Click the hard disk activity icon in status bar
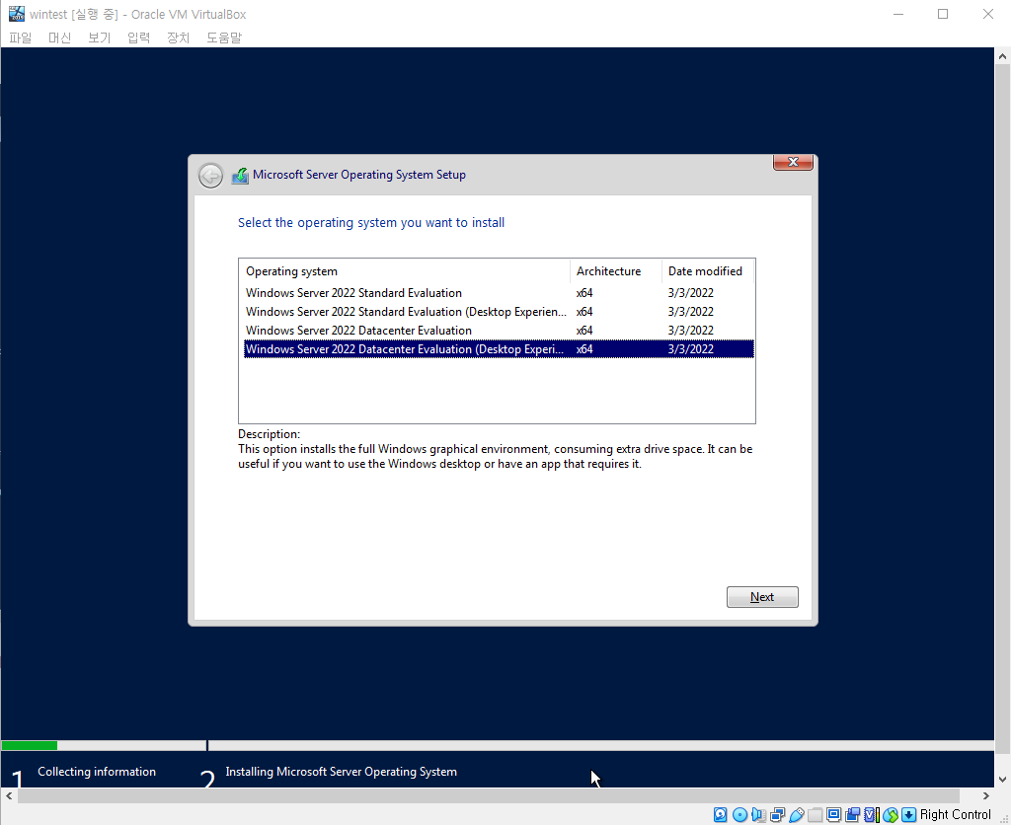Screen dimensions: 1011x825 point(720,815)
